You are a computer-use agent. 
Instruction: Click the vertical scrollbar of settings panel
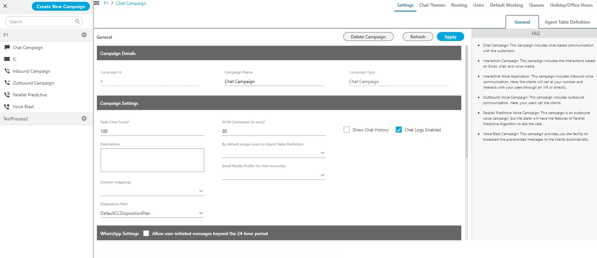466,102
